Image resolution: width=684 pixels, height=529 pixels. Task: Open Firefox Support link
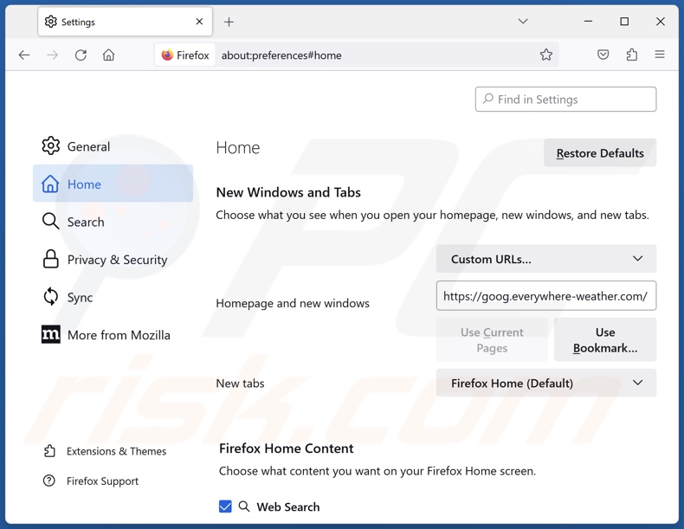point(91,481)
